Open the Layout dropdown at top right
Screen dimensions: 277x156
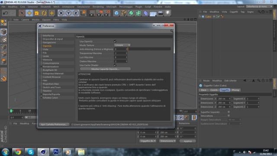tap(259, 6)
